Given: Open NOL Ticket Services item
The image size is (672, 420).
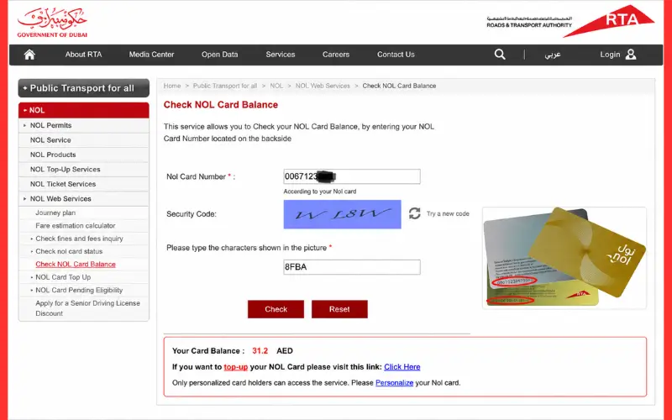Looking at the screenshot, I should click(83, 184).
